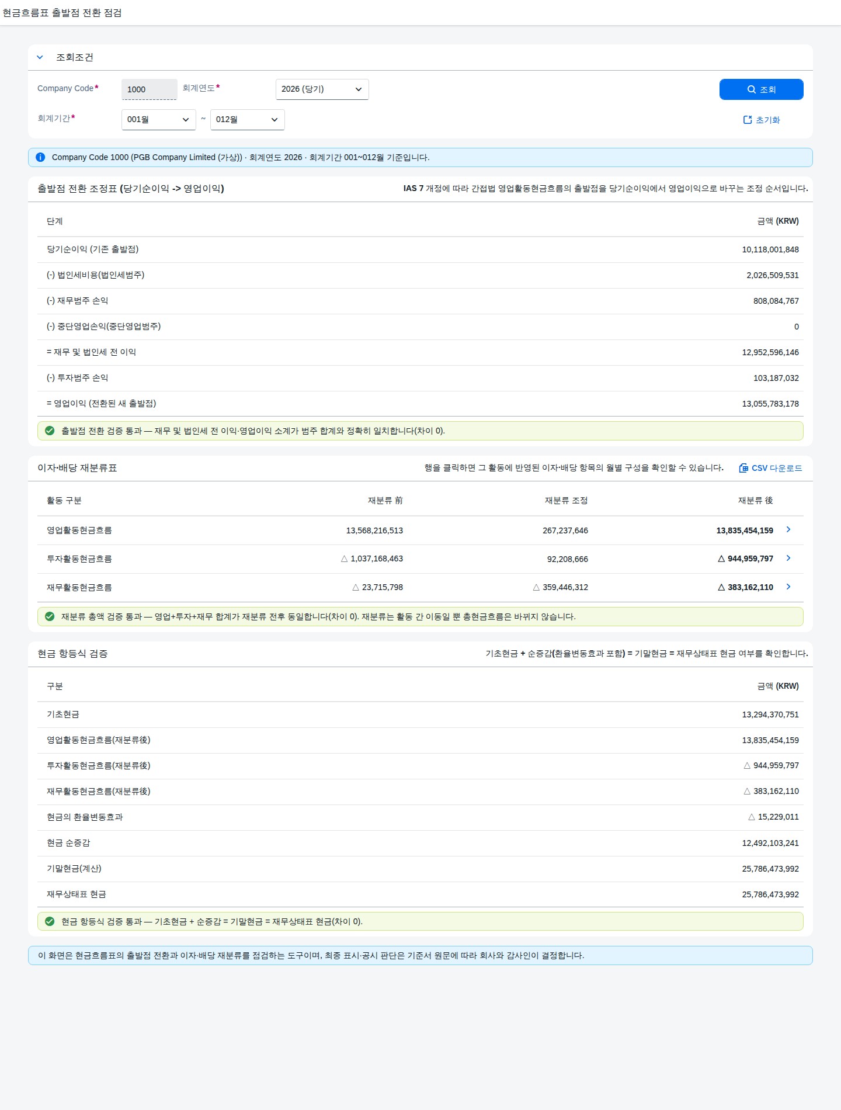Screen dimensions: 841x1110
Task: Select the 투자활동현금흐름(재분류後) row label
Action: (99, 766)
